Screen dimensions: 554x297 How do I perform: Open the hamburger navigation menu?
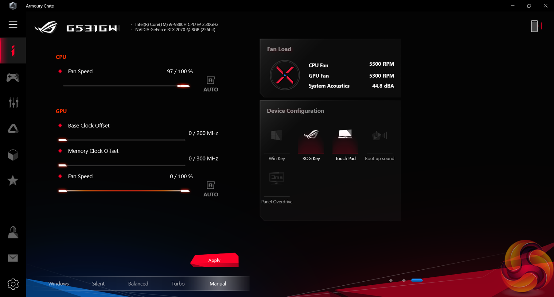click(x=13, y=25)
